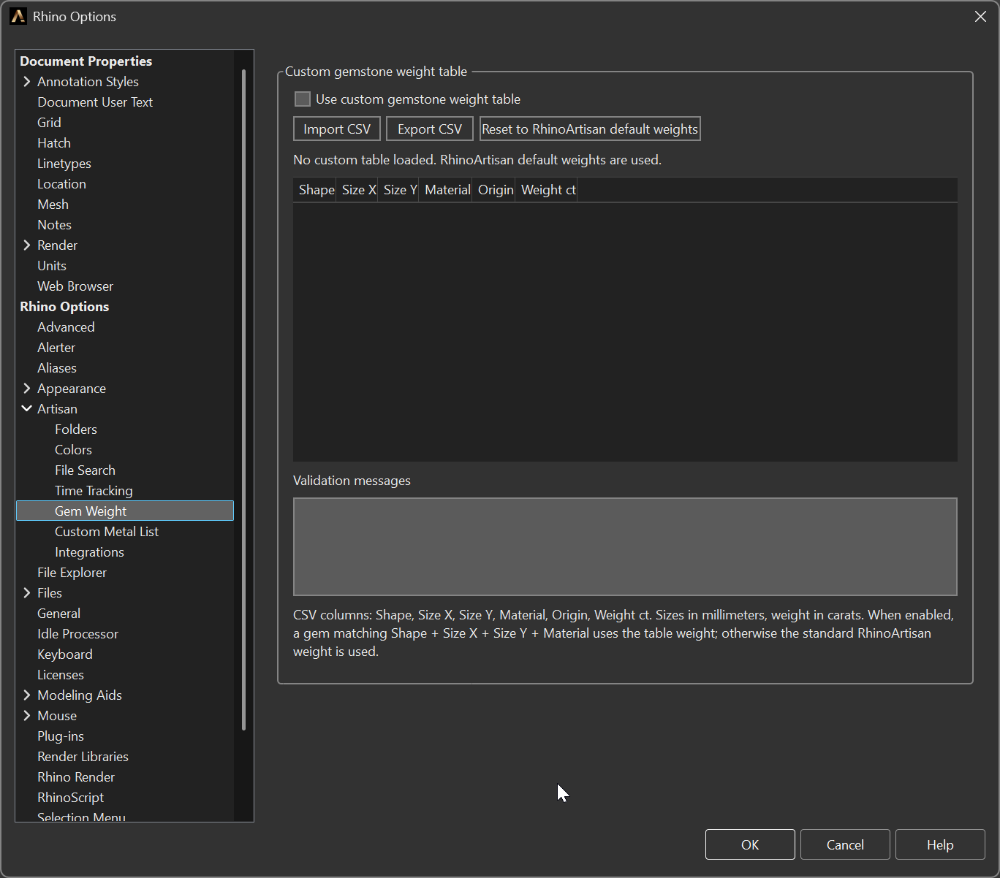Expand the Annotation Styles tree node
Viewport: 1000px width, 878px height.
(x=27, y=81)
